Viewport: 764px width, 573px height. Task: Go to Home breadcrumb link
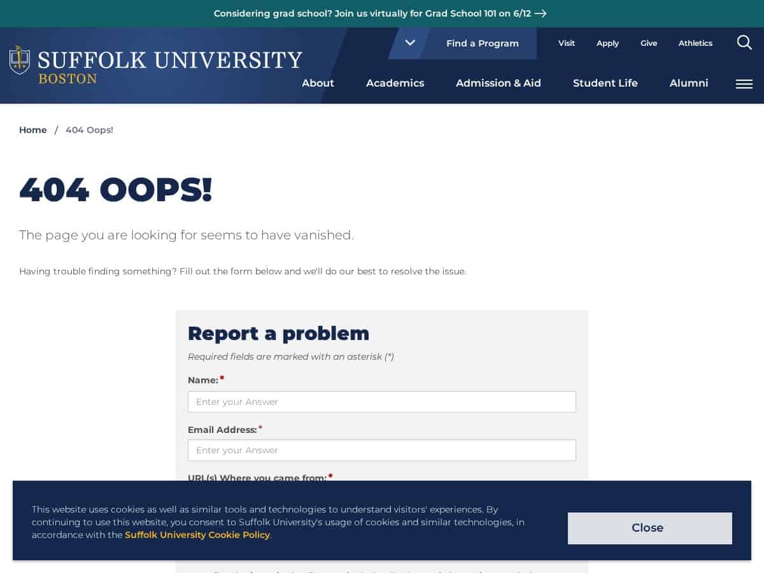(33, 130)
